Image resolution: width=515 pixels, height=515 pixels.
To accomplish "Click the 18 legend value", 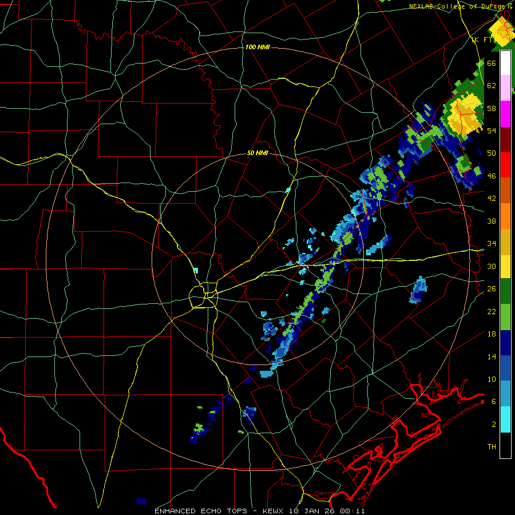I will (492, 334).
